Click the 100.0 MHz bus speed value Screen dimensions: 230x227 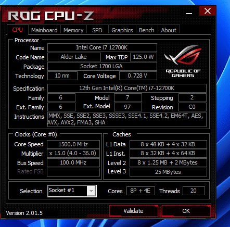(x=73, y=163)
